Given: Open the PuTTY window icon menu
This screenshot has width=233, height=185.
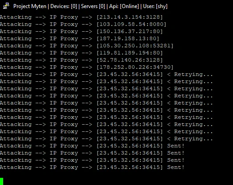Looking at the screenshot, I should [6, 6].
